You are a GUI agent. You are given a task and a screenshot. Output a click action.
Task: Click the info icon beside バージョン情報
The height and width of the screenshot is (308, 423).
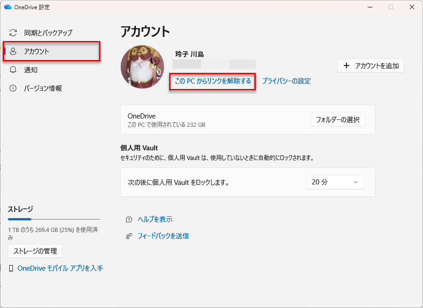coord(13,88)
